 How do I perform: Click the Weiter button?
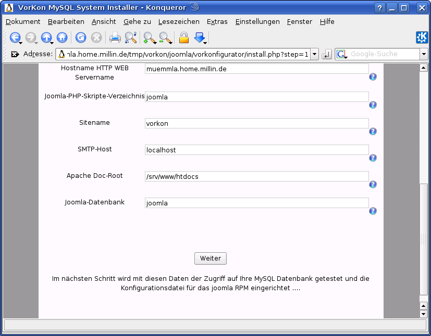pos(210,259)
